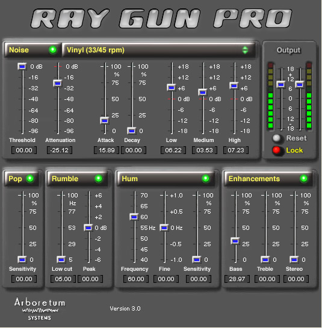The image size is (322, 328).
Task: Click the Attack slider handle
Action: tap(104, 121)
